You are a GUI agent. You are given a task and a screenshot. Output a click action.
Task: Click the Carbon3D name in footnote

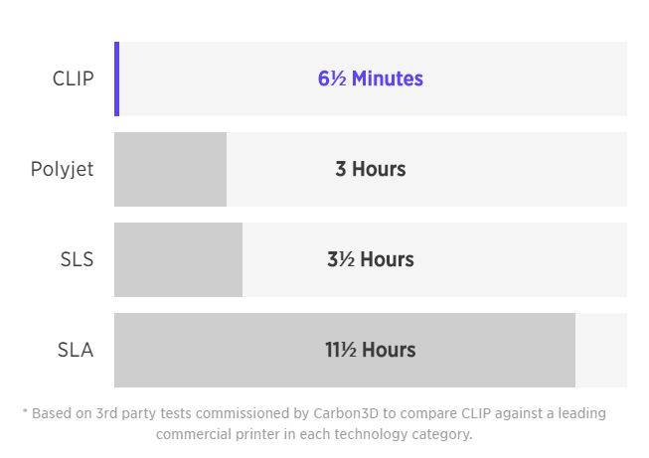coord(346,413)
